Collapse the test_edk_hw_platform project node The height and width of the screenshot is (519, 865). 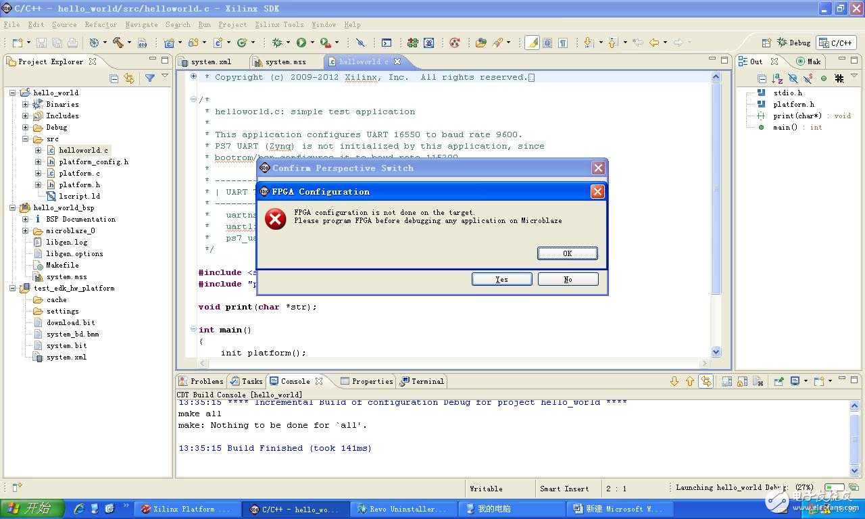point(13,288)
